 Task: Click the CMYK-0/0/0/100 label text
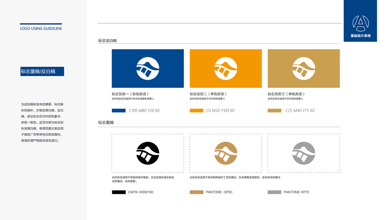[x=141, y=192]
